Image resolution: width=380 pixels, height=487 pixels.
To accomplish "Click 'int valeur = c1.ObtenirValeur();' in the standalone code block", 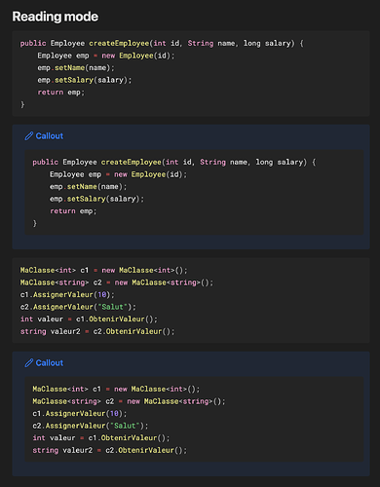I will point(89,319).
